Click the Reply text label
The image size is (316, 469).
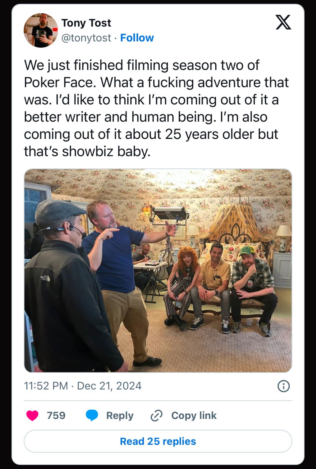120,416
